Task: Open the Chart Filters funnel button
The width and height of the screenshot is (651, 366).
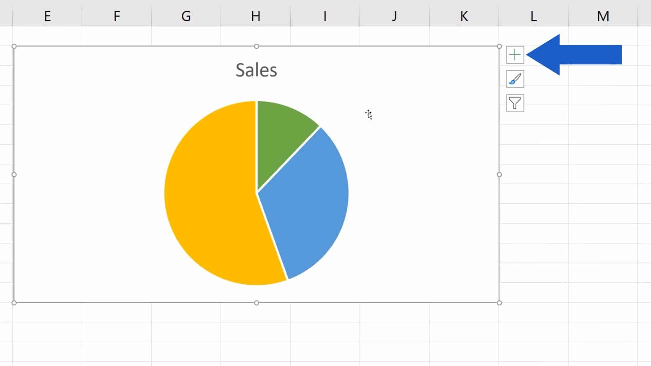Action: click(x=515, y=103)
